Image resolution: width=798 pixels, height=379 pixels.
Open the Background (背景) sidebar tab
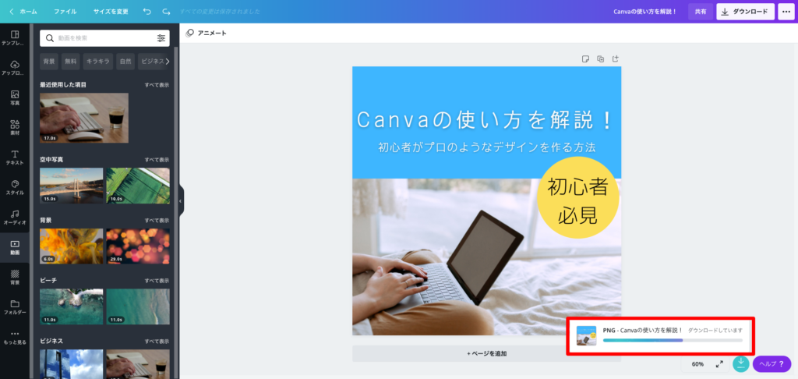click(15, 278)
